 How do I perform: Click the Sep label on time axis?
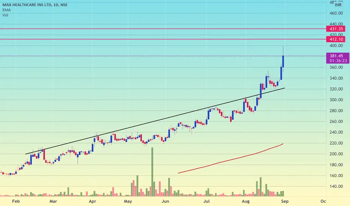tap(285, 202)
